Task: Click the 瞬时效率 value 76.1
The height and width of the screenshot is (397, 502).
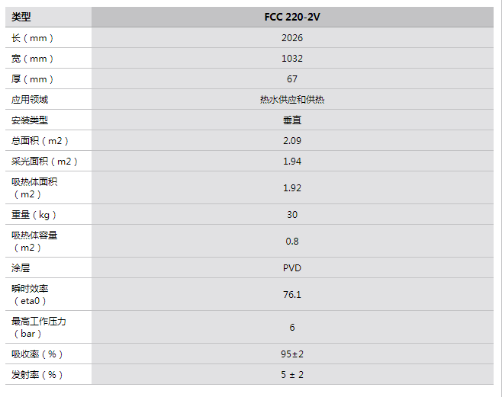Action: coord(291,295)
